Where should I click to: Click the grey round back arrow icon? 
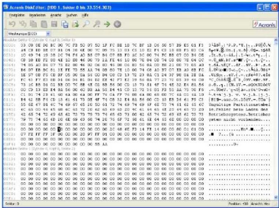[x=117, y=24]
